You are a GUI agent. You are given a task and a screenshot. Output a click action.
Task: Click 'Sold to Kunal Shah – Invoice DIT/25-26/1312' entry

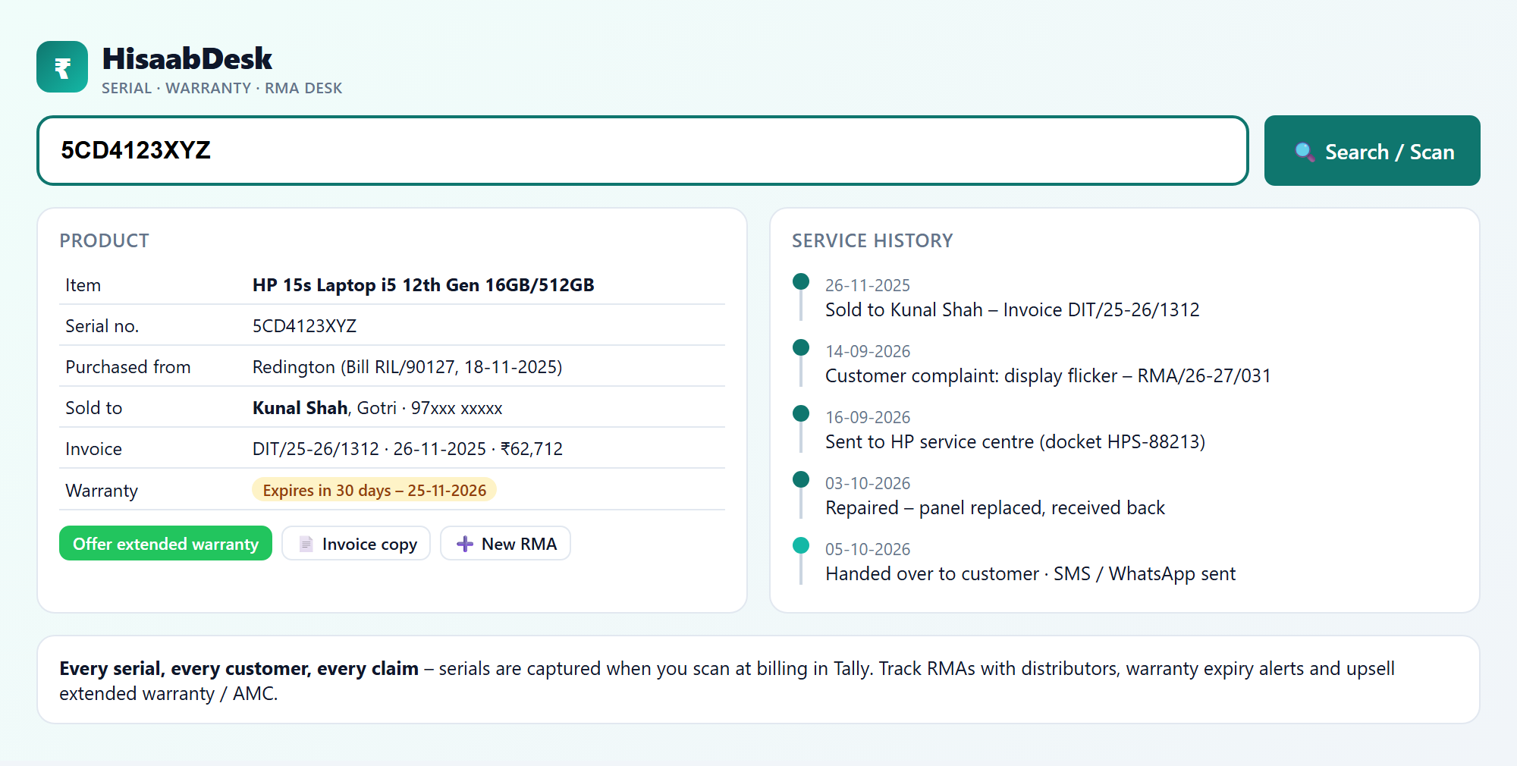(x=1013, y=309)
